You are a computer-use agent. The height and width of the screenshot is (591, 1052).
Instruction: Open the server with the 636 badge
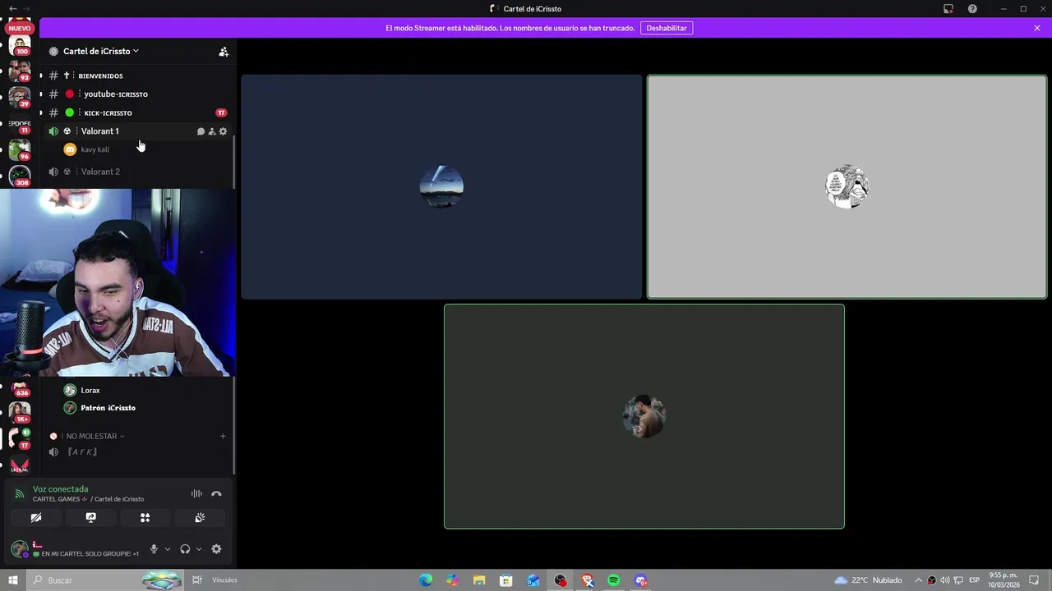pos(20,387)
